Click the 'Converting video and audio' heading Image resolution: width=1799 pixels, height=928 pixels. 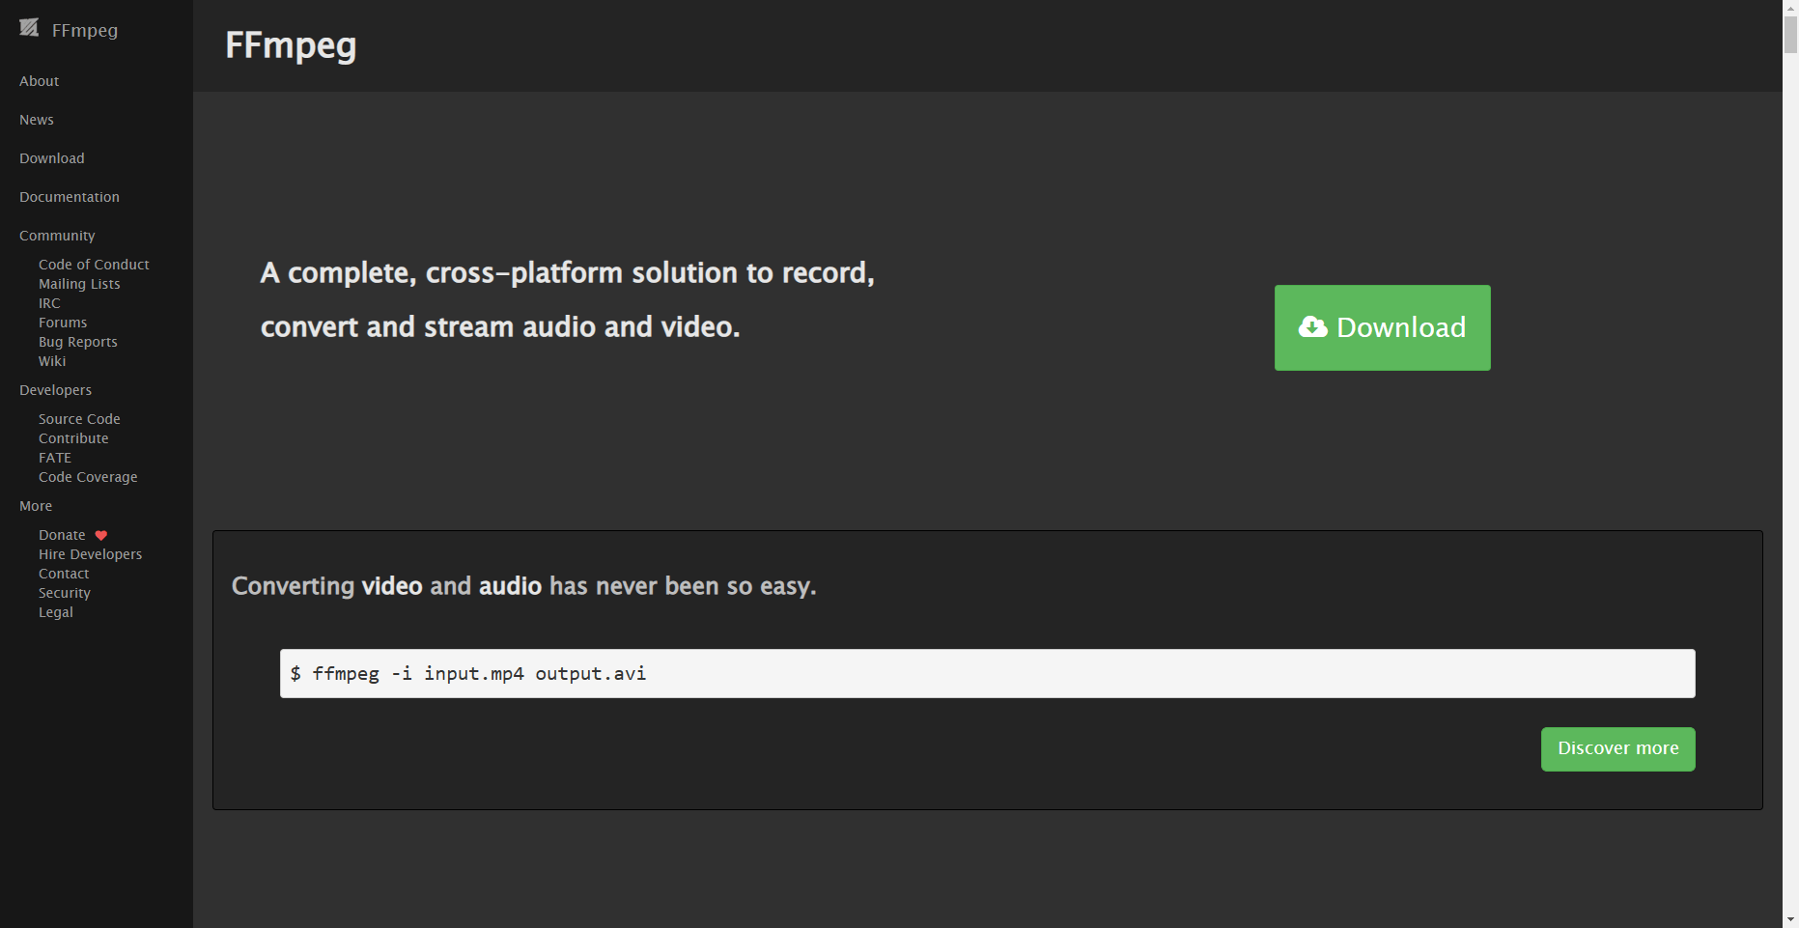pos(524,586)
